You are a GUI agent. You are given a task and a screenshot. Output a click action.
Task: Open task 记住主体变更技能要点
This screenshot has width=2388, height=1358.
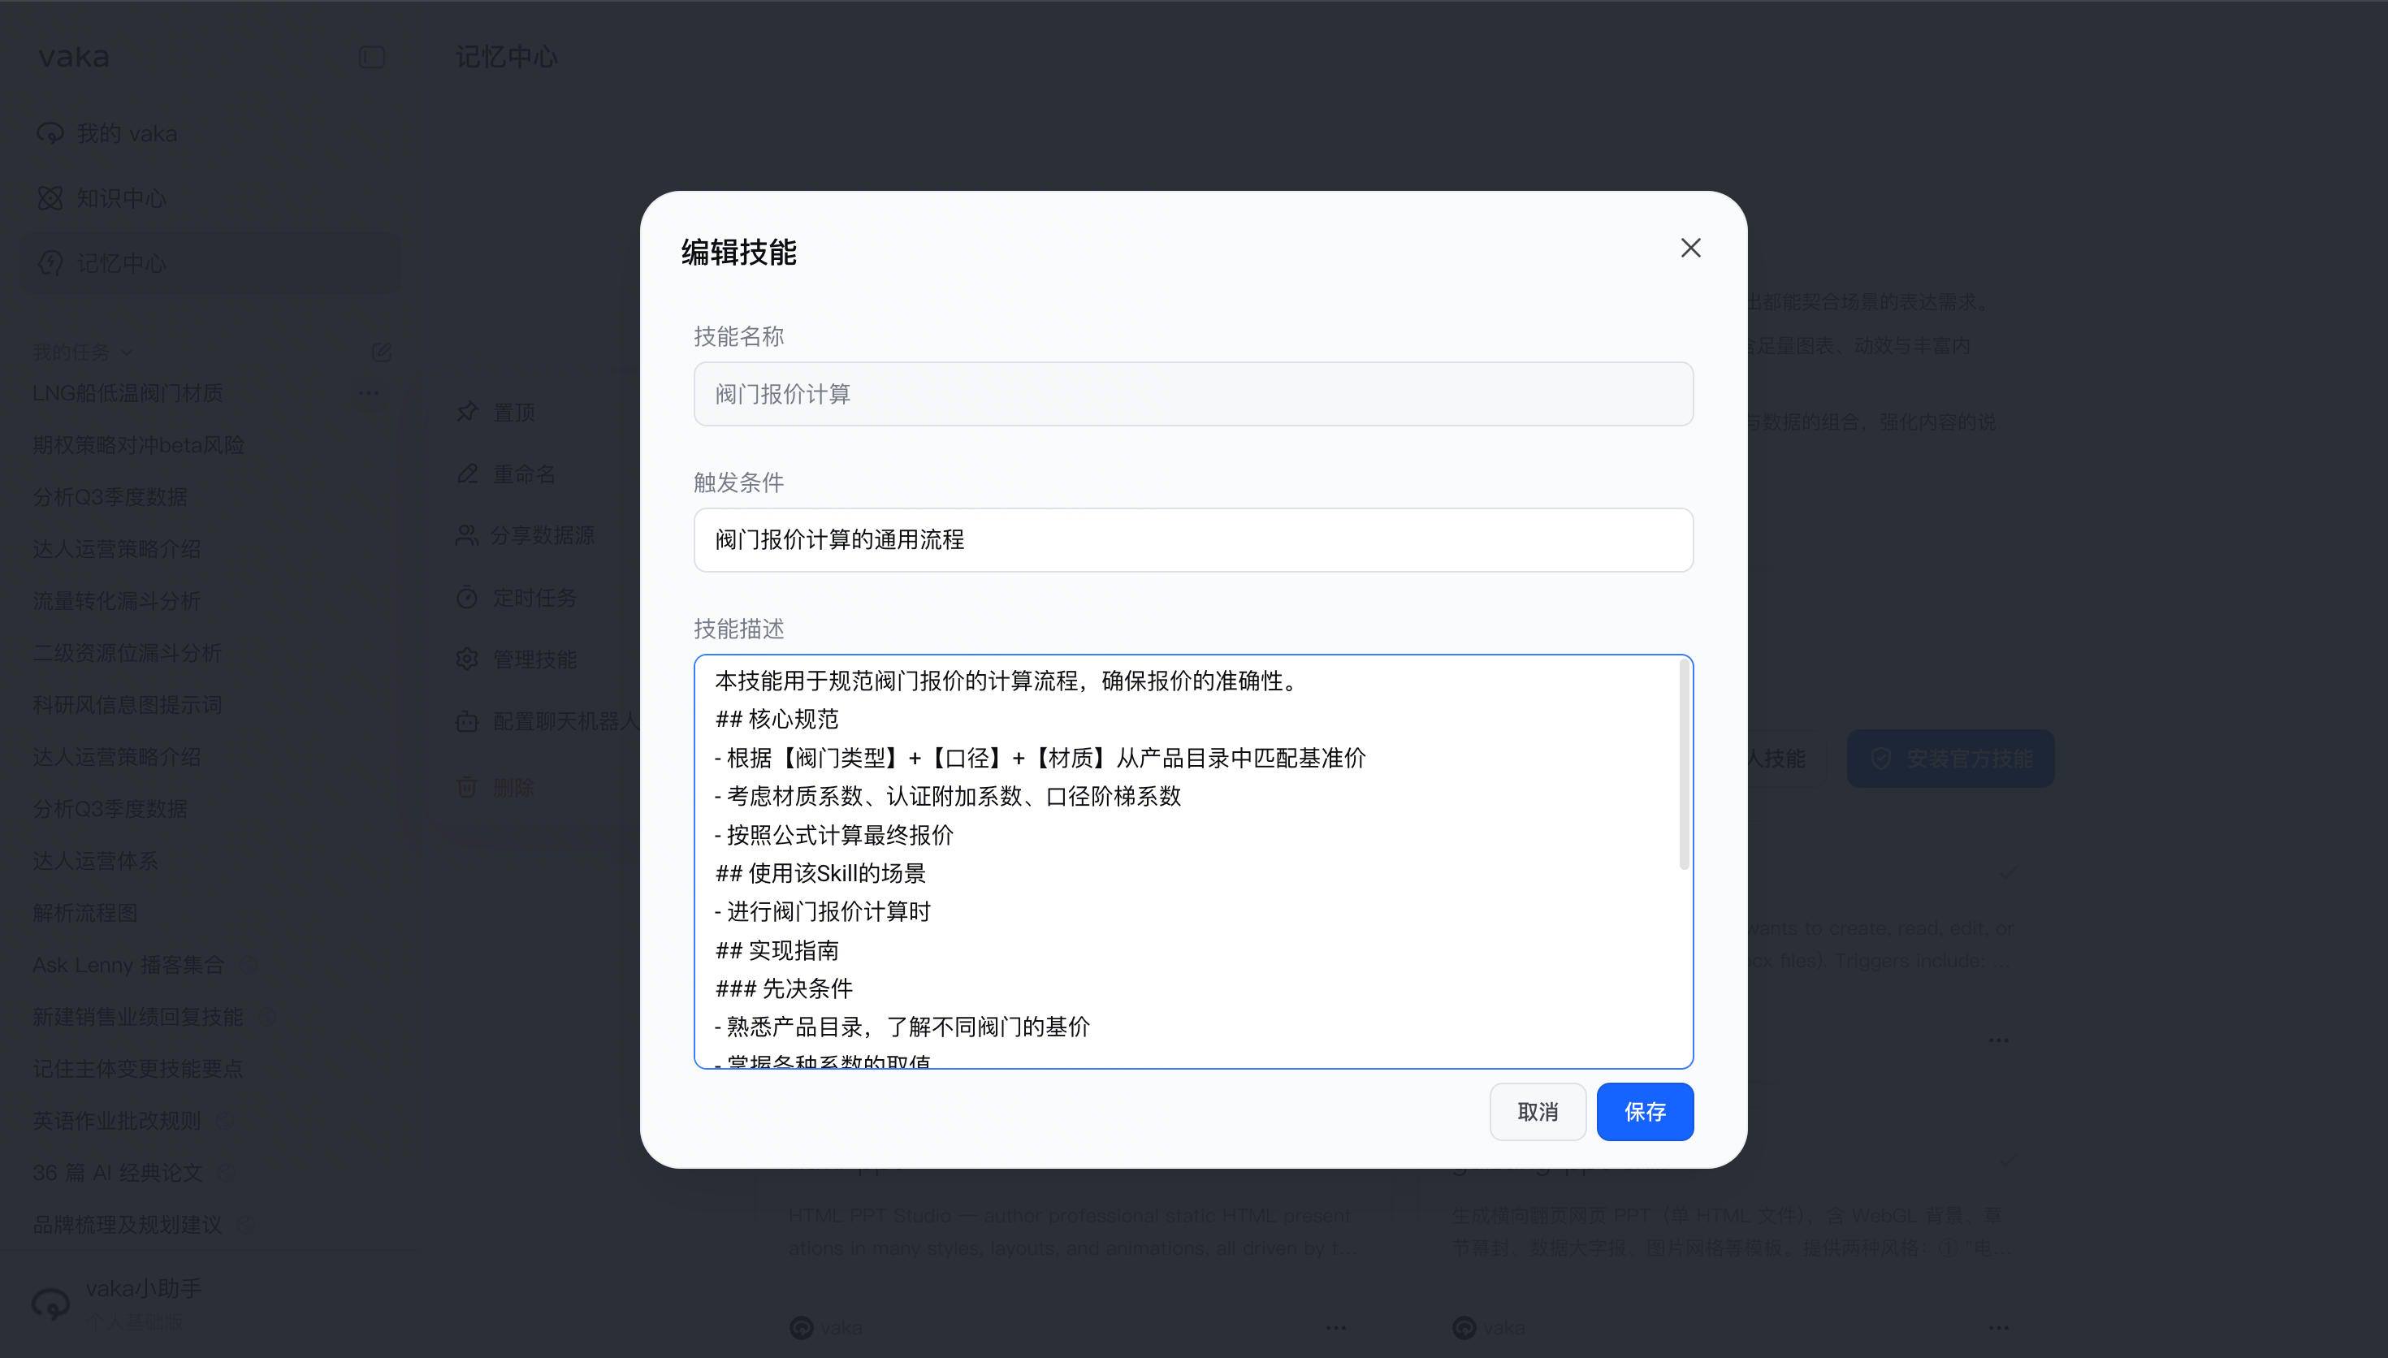point(137,1069)
